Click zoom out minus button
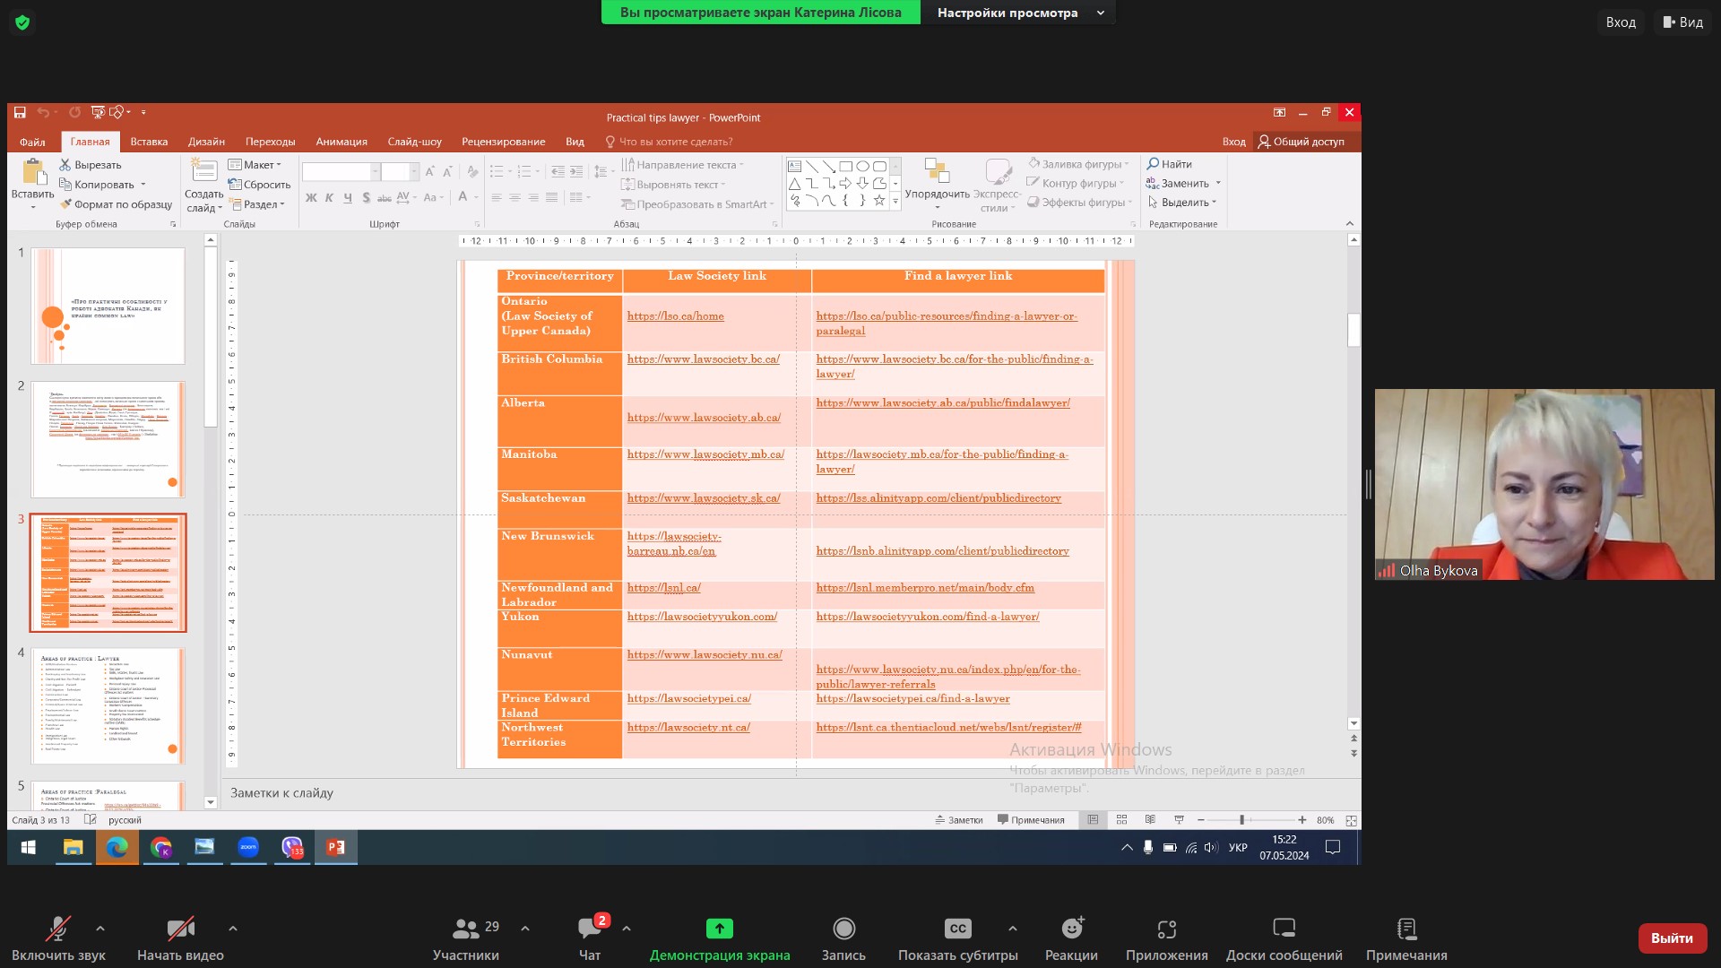The image size is (1721, 968). [1201, 820]
